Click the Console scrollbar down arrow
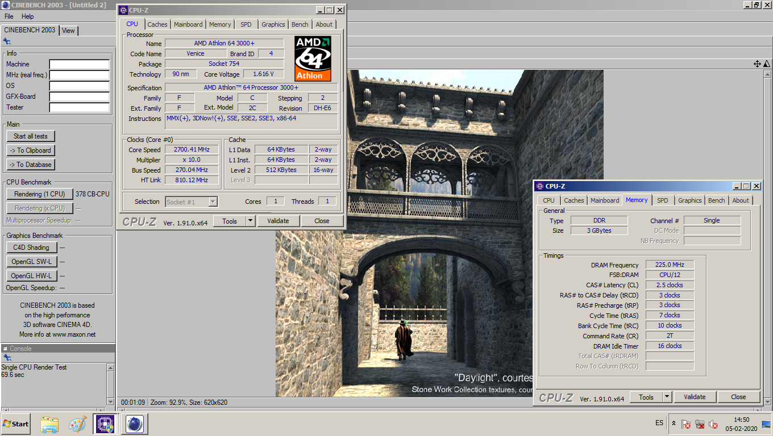 point(110,401)
